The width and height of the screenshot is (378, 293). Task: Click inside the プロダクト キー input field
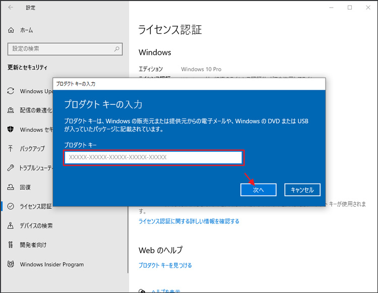[153, 157]
